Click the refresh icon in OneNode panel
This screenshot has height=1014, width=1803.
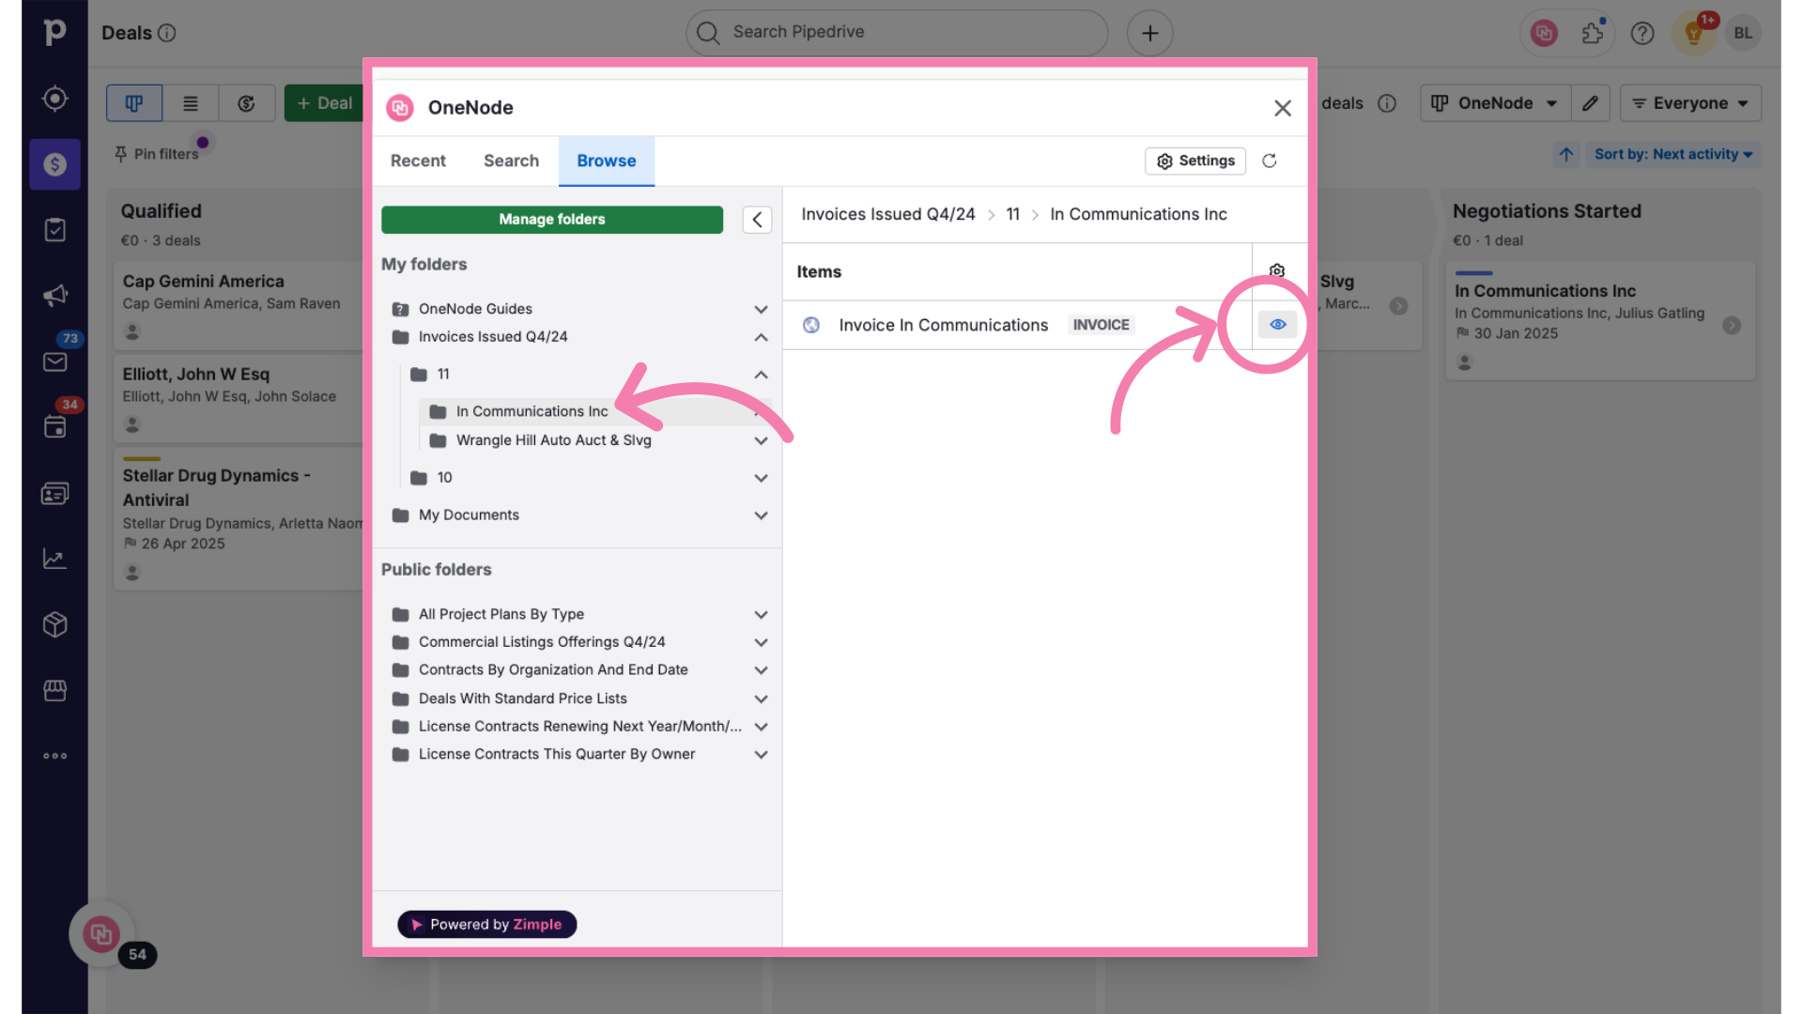pos(1269,161)
